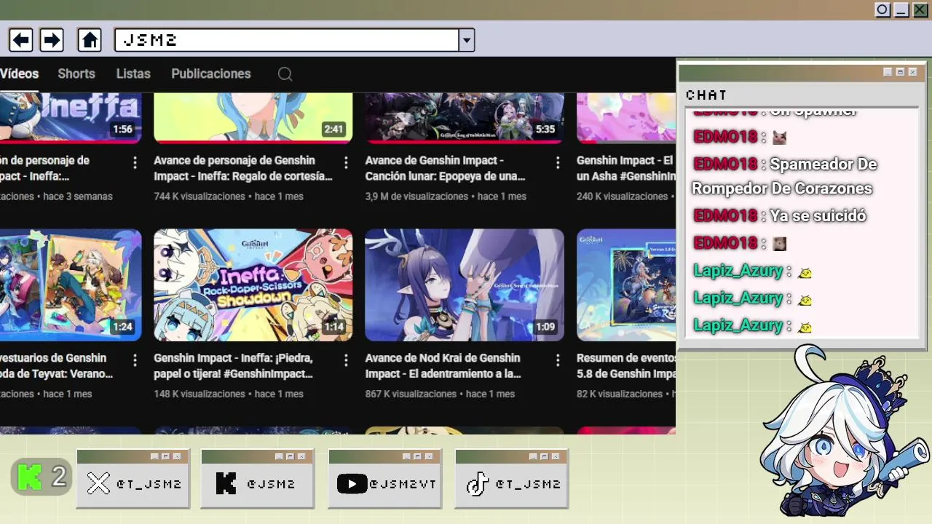Click the cat emote in EDMO18's message
932x524 pixels.
click(x=779, y=138)
